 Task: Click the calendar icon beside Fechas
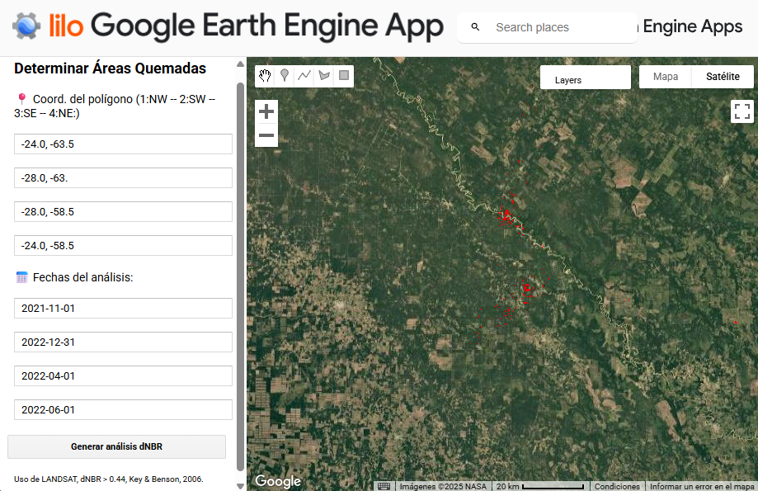tap(21, 277)
